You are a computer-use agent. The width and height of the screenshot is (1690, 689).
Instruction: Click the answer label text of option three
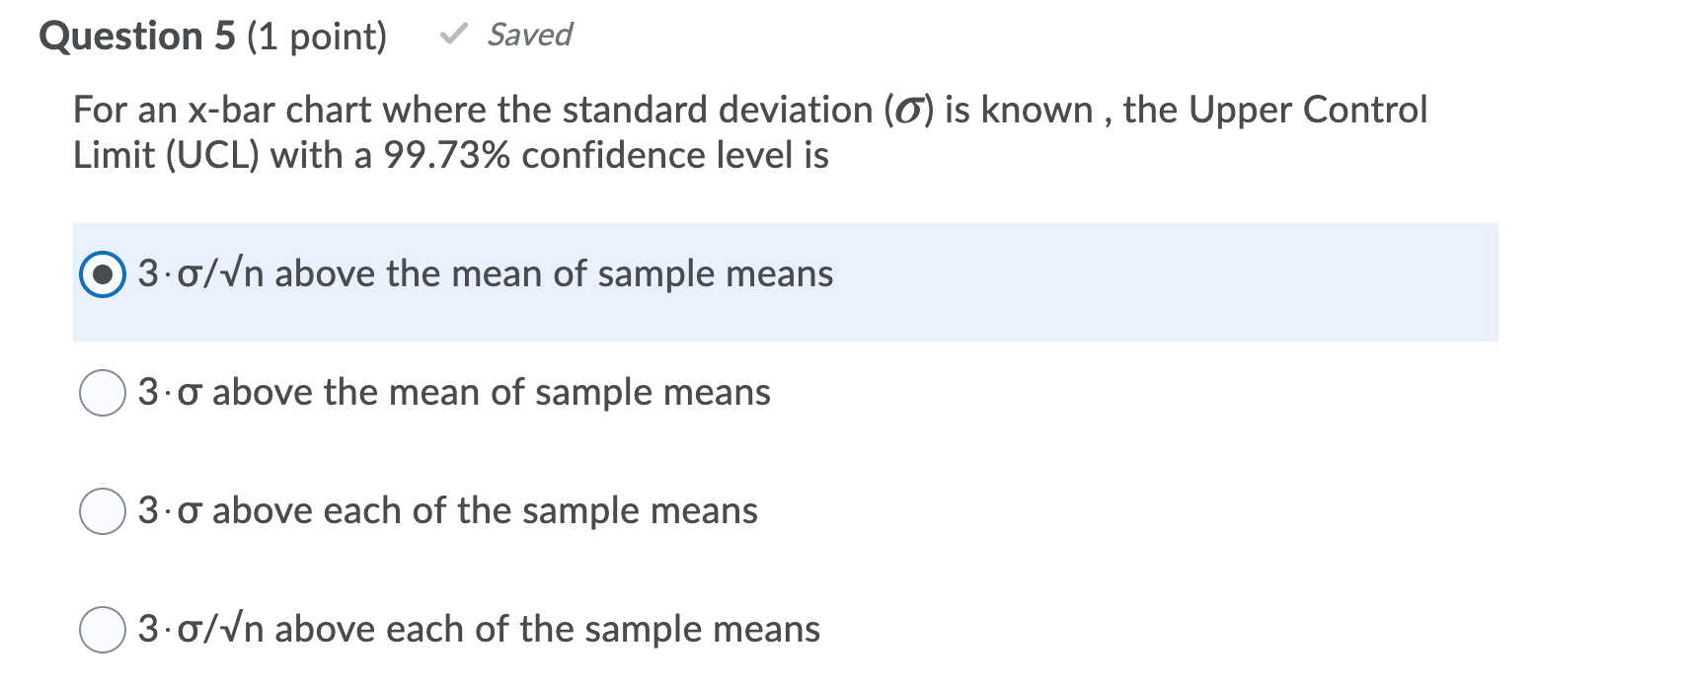pyautogui.click(x=444, y=510)
